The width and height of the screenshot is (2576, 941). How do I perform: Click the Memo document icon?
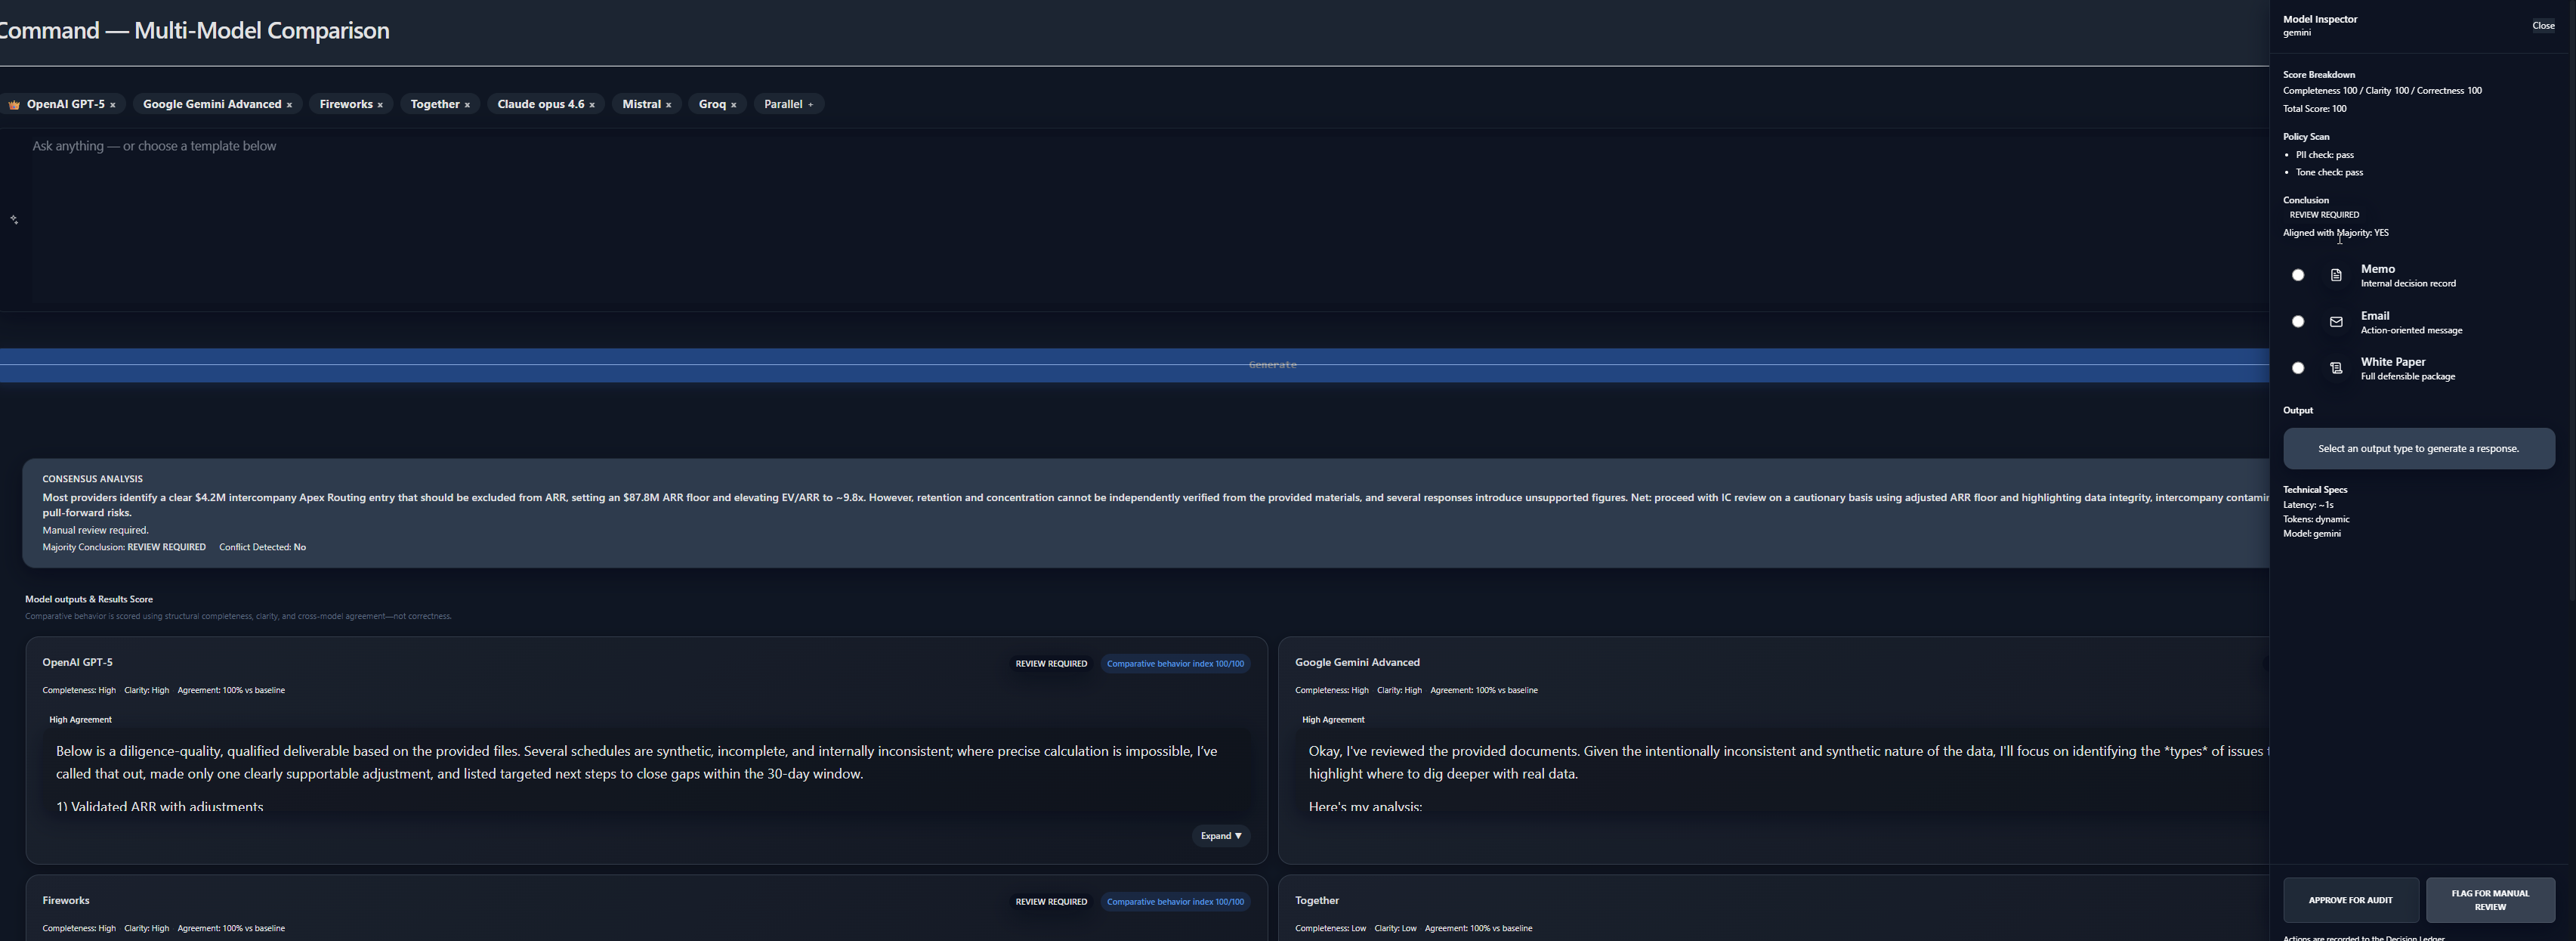click(2336, 275)
